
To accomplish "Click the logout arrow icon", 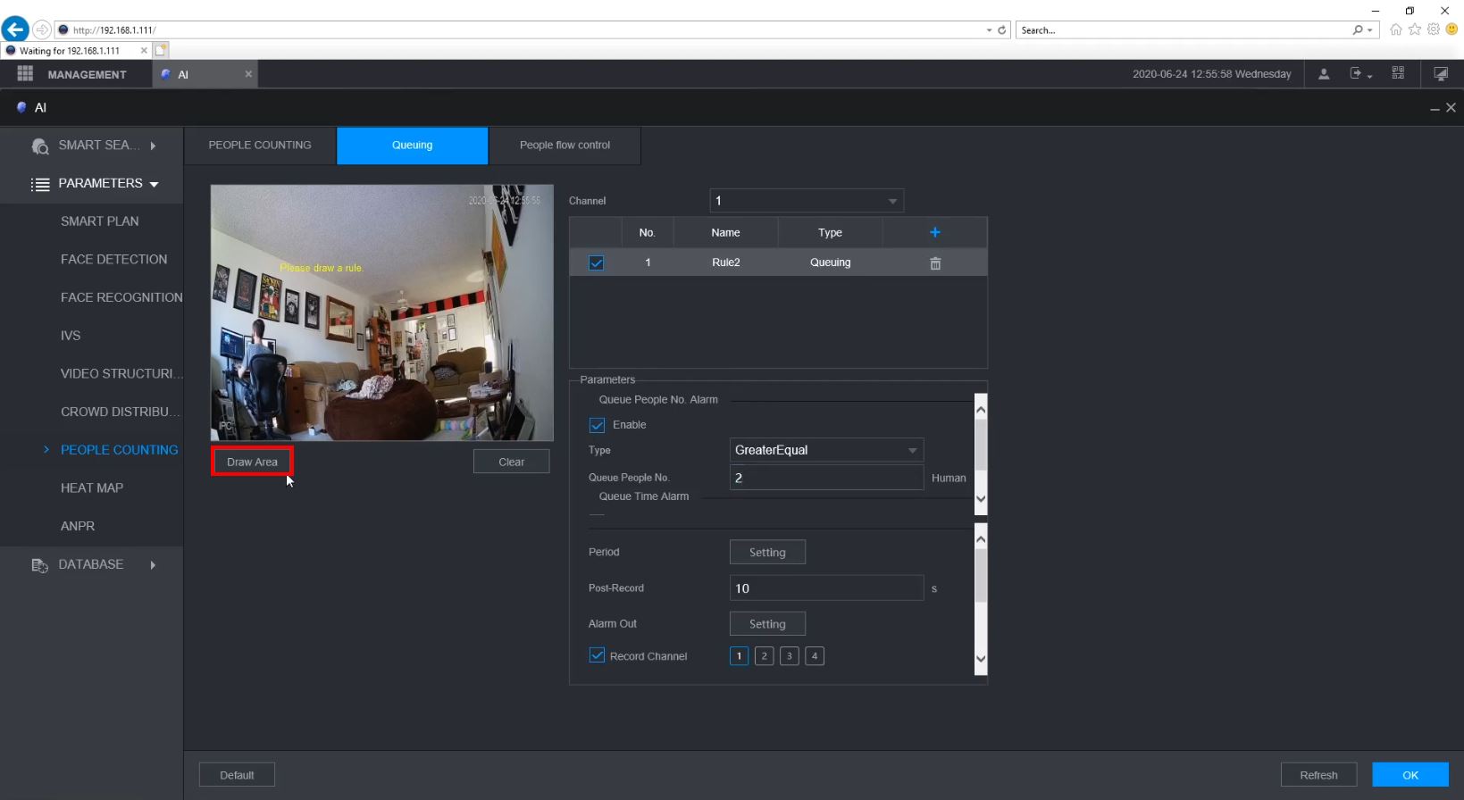I will 1357,74.
